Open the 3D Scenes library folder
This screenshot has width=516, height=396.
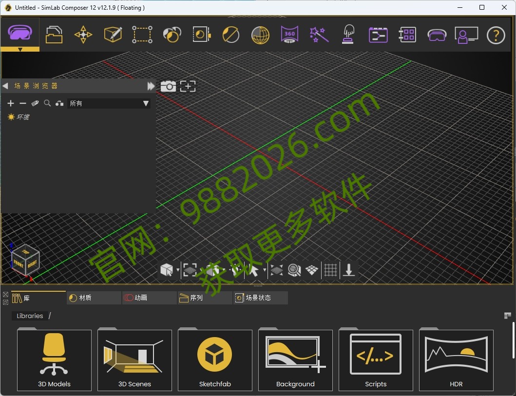coord(134,360)
